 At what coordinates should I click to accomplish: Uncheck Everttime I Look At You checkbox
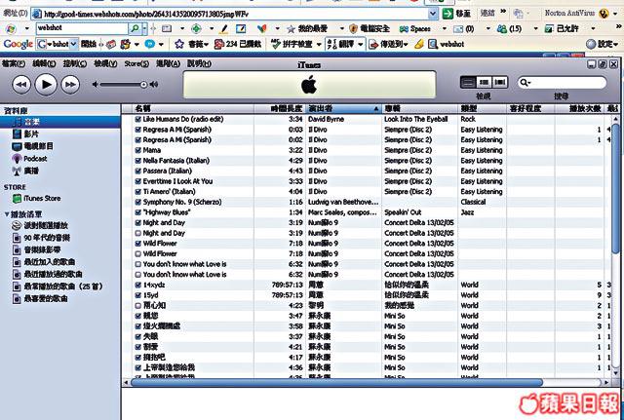pyautogui.click(x=138, y=181)
